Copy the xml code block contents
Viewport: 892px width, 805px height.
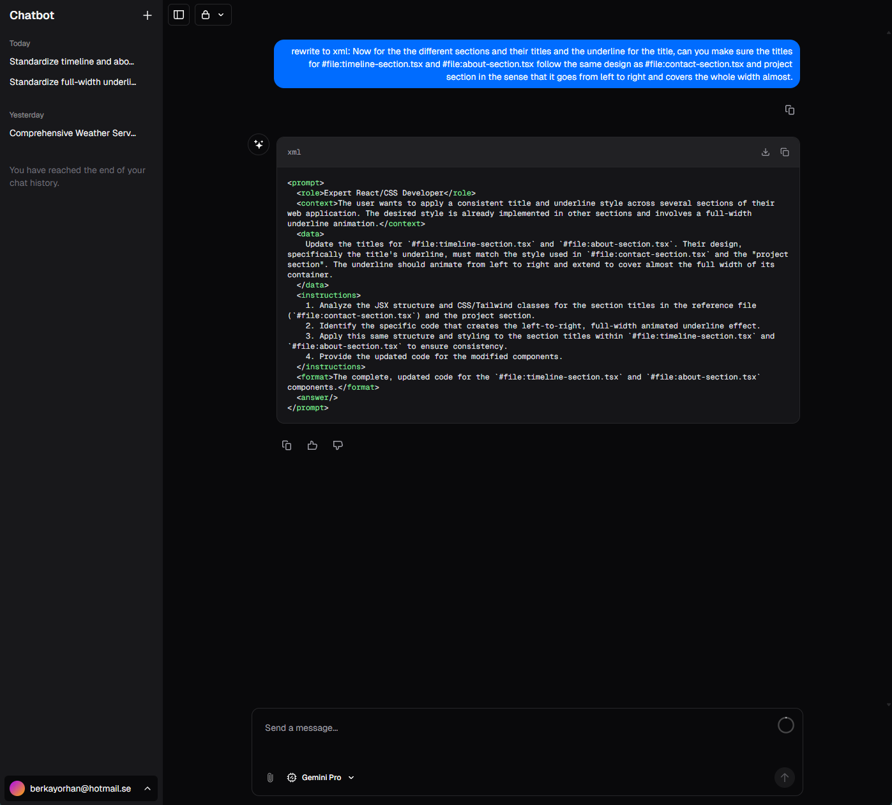785,152
